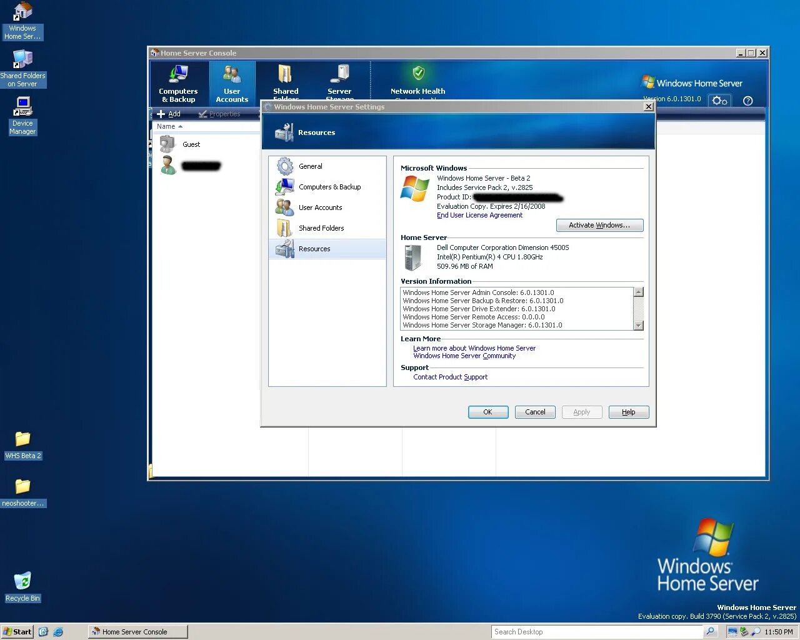Select General settings category
Image resolution: width=800 pixels, height=640 pixels.
327,166
